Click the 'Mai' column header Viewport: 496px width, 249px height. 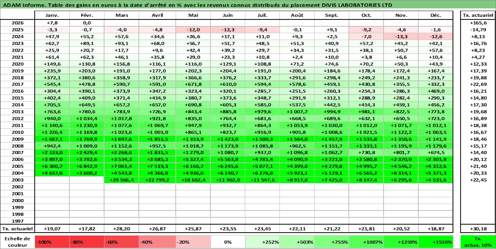193,16
